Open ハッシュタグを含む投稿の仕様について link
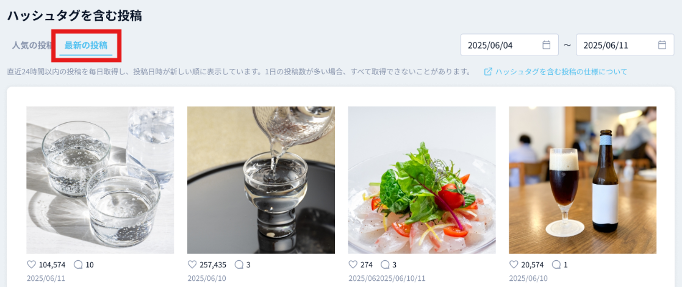The height and width of the screenshot is (287, 682). click(x=561, y=72)
